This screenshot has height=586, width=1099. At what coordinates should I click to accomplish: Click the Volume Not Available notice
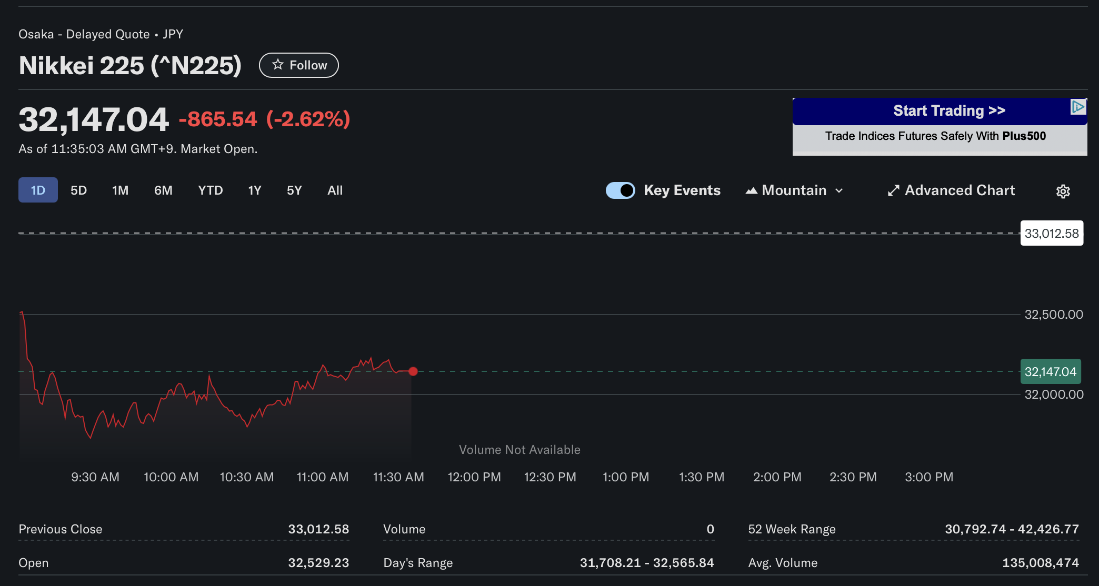coord(519,450)
